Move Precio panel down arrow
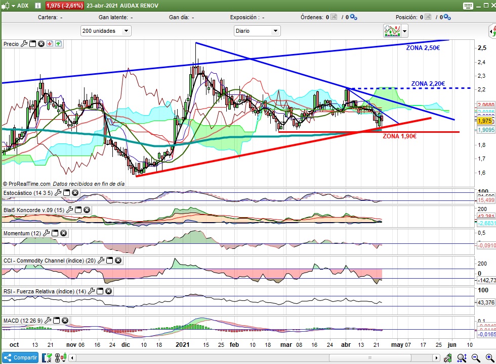 coord(50,44)
